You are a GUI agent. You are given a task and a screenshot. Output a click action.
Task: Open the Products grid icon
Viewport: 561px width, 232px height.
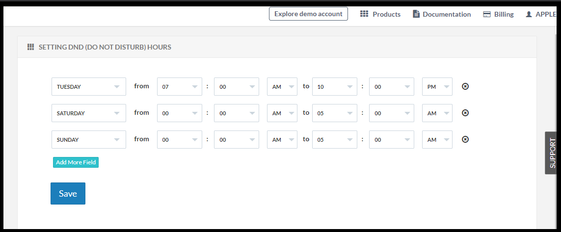tap(364, 14)
